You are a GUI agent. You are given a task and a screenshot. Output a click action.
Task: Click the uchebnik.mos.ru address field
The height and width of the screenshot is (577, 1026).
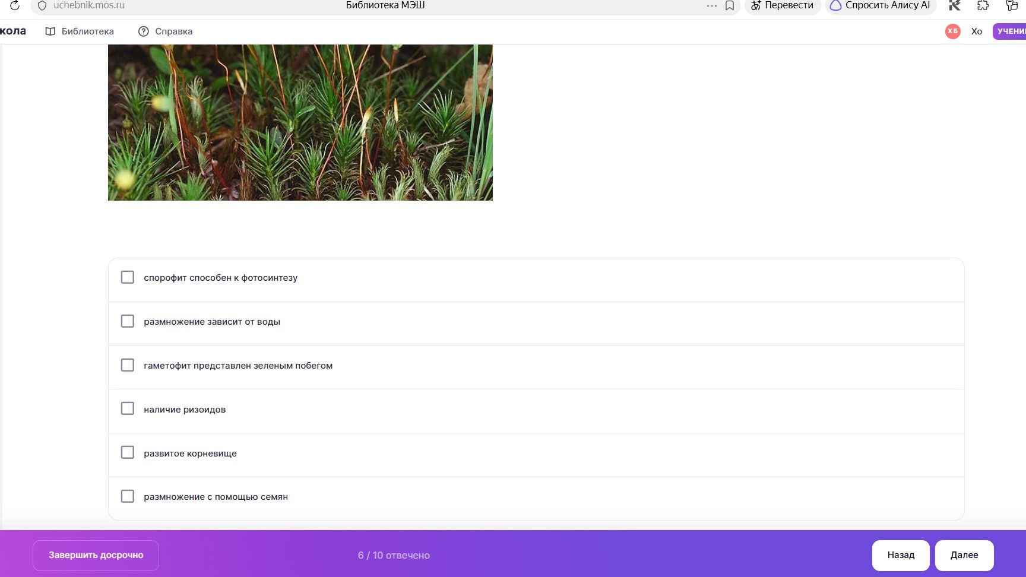[89, 5]
